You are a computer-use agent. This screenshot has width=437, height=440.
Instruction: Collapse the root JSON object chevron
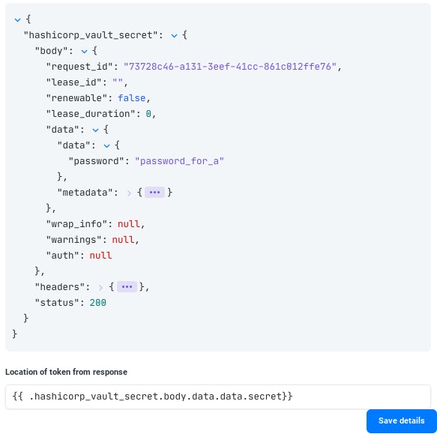[17, 20]
